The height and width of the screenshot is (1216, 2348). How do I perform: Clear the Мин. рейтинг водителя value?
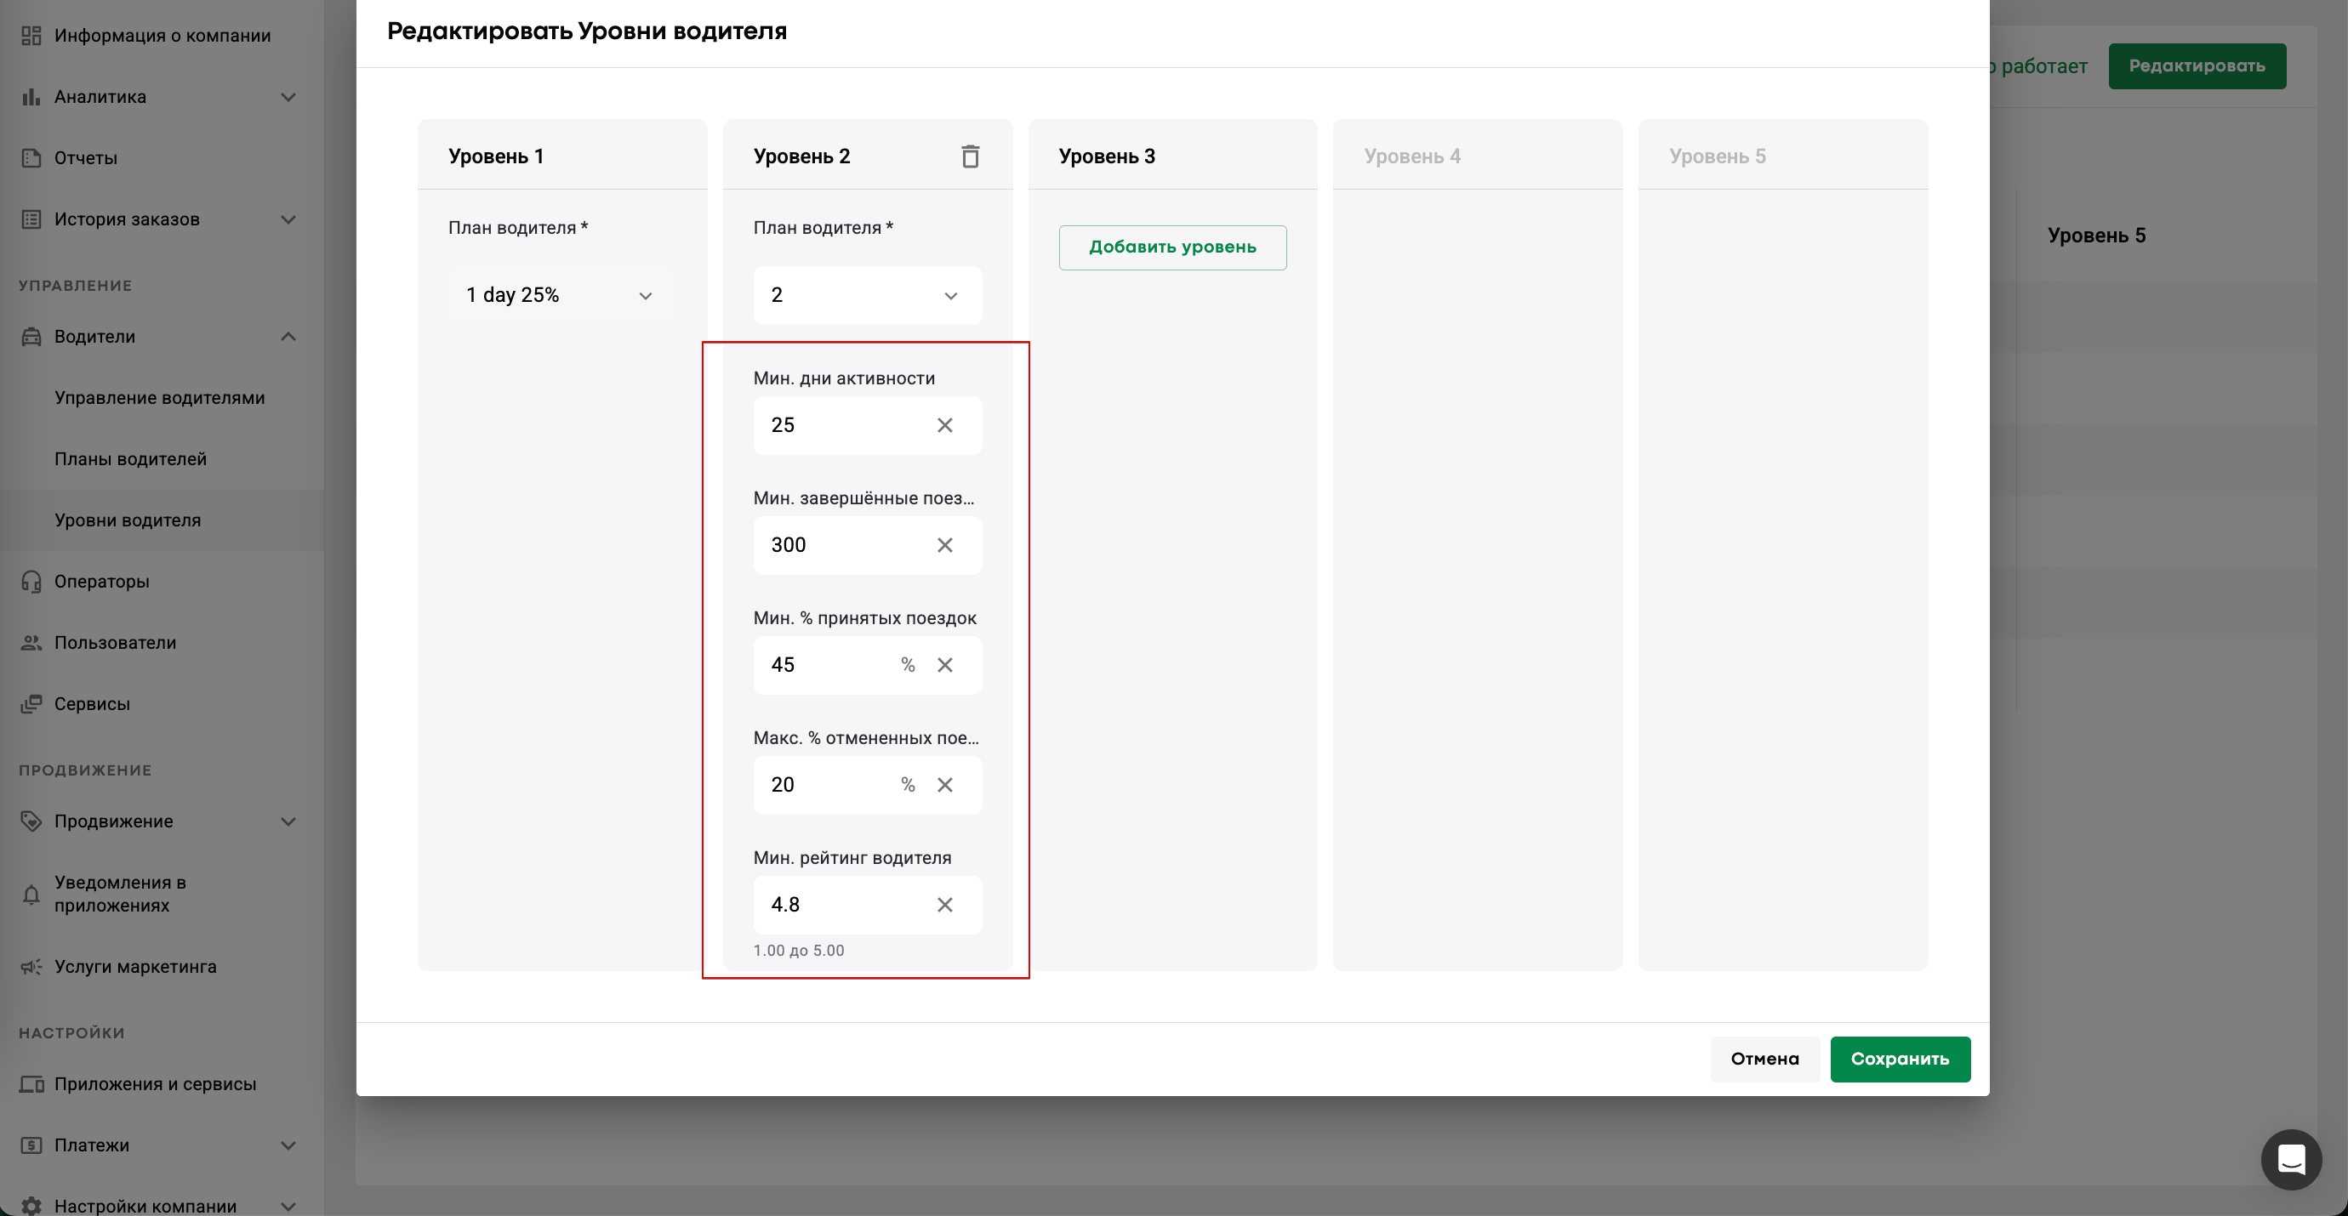click(944, 905)
